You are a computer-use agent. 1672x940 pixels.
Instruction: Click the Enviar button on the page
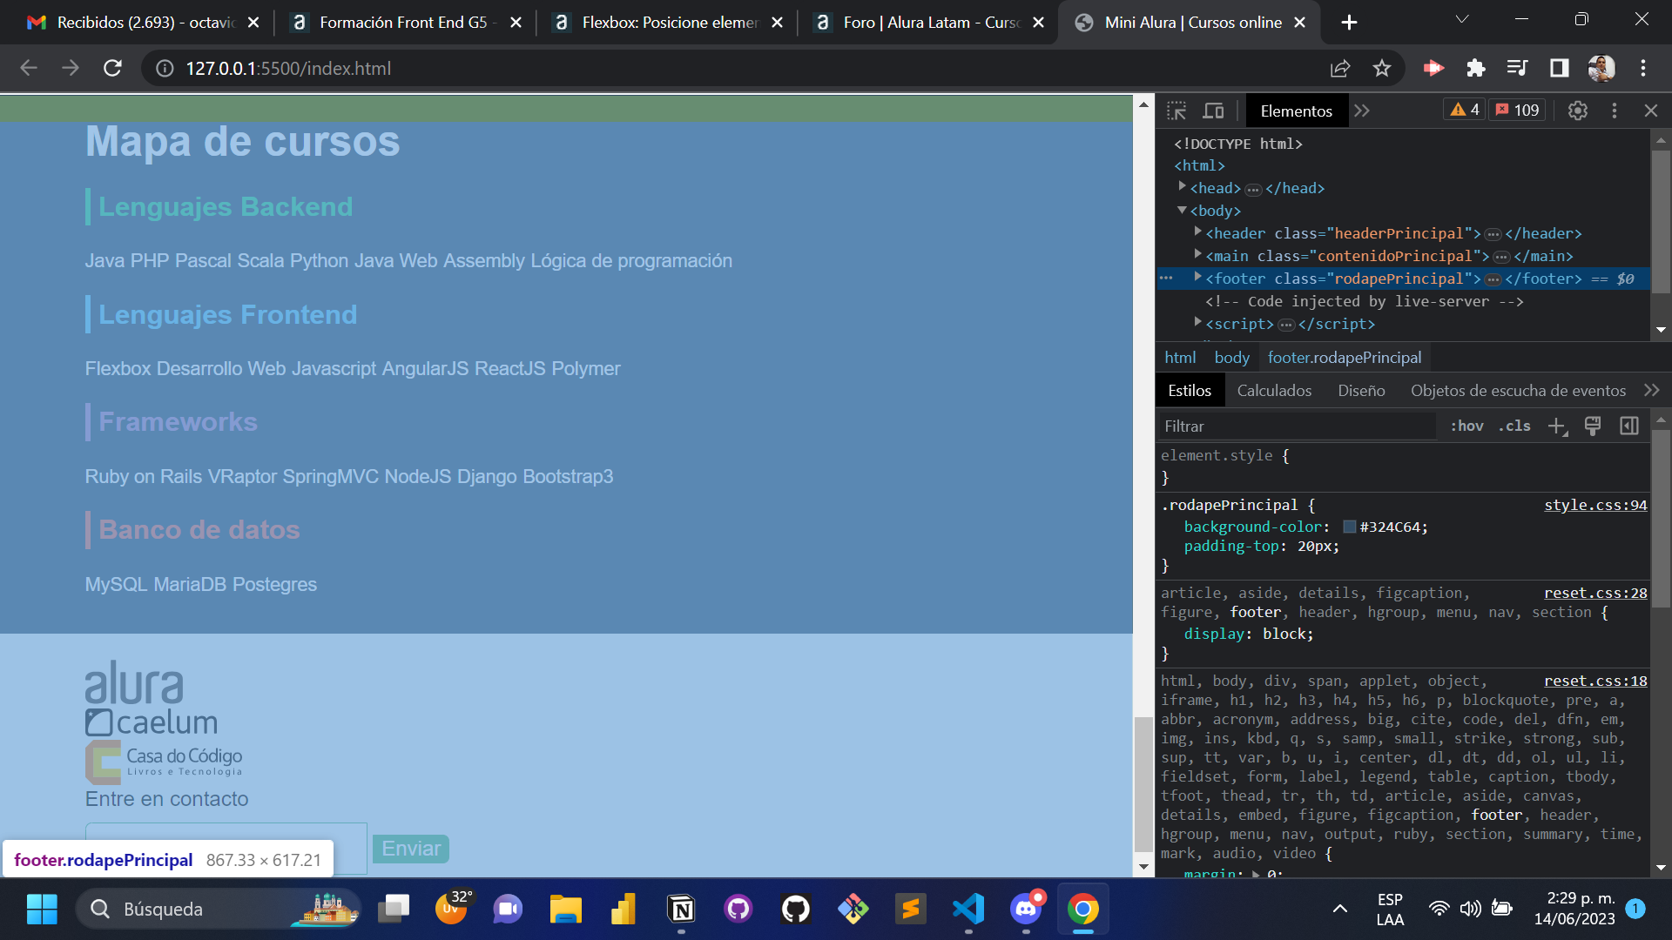coord(411,849)
